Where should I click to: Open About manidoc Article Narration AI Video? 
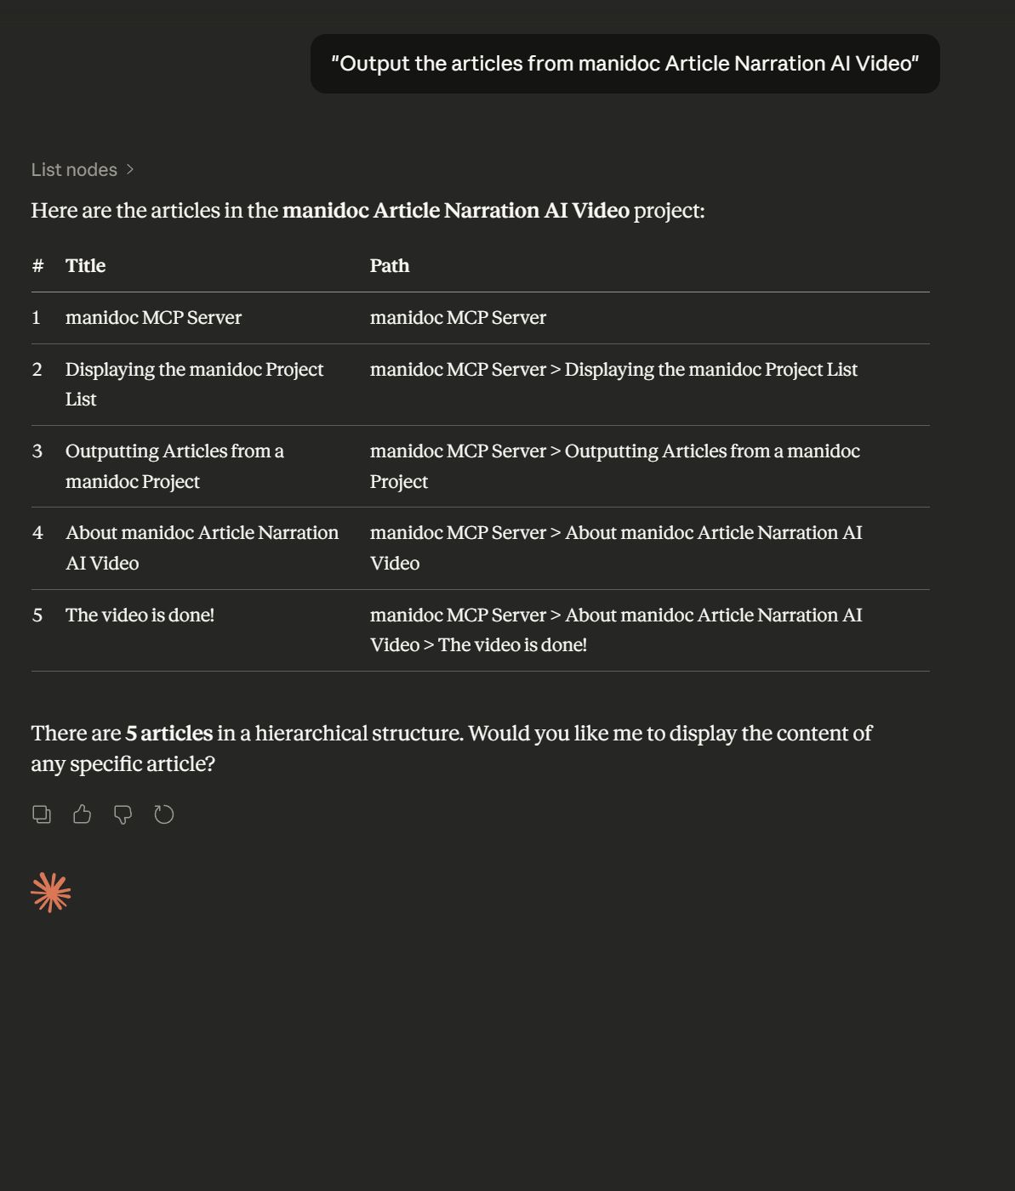click(202, 547)
